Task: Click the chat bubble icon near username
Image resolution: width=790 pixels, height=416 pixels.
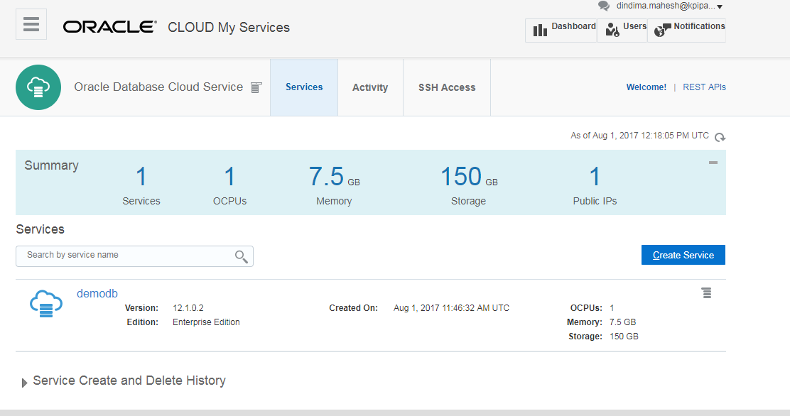Action: (604, 6)
